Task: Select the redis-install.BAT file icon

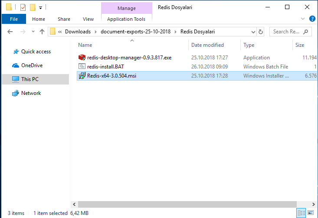Action: click(82, 67)
